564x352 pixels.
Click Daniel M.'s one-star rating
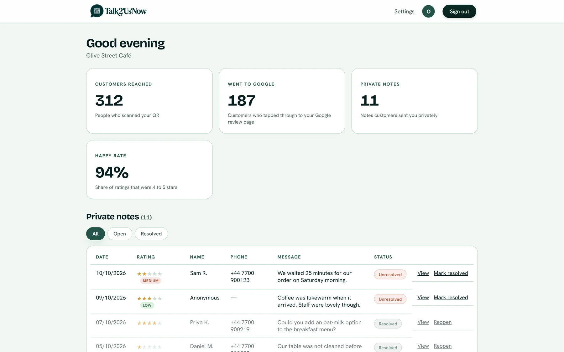pyautogui.click(x=149, y=347)
